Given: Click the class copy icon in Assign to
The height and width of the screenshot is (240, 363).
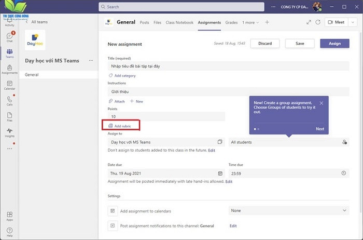Looking at the screenshot, I should [x=220, y=142].
